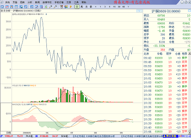
Task: Click the toolbar icon with right-pointing arrow panel
Action: (x=41, y=7)
